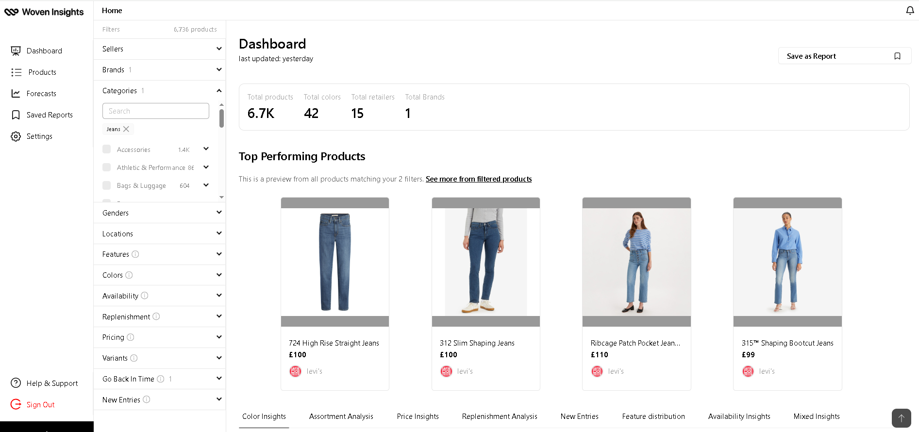Open 724 High Rise Straight Jeans thumbnail
This screenshot has height=432, width=919.
tap(335, 262)
